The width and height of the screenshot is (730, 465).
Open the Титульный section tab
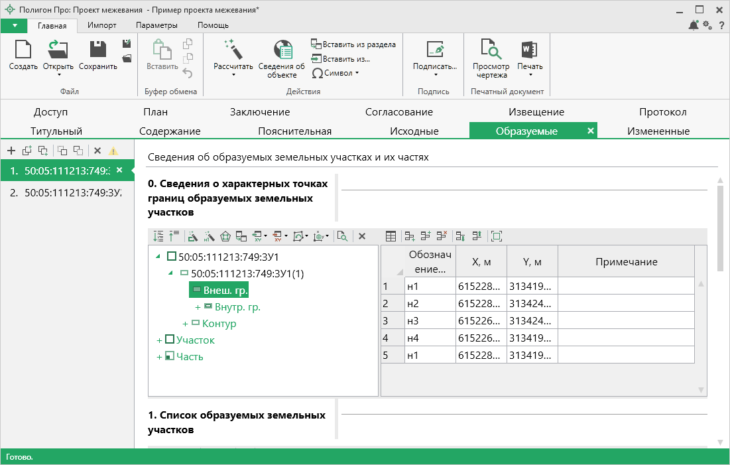point(50,131)
